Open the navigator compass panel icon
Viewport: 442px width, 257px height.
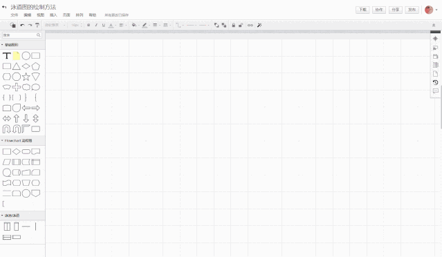[435, 39]
